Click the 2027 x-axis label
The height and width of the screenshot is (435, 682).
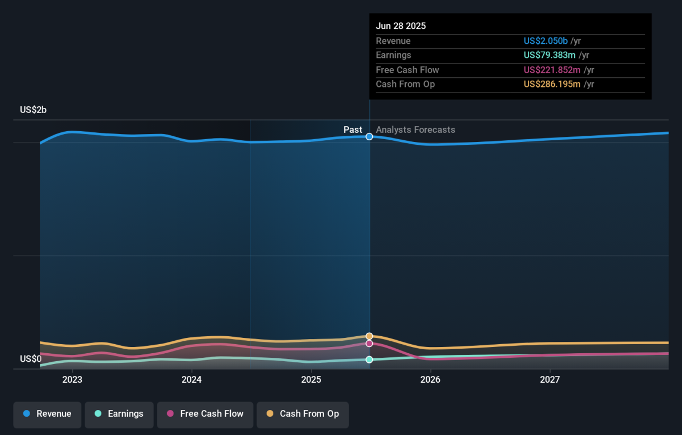pyautogui.click(x=550, y=379)
